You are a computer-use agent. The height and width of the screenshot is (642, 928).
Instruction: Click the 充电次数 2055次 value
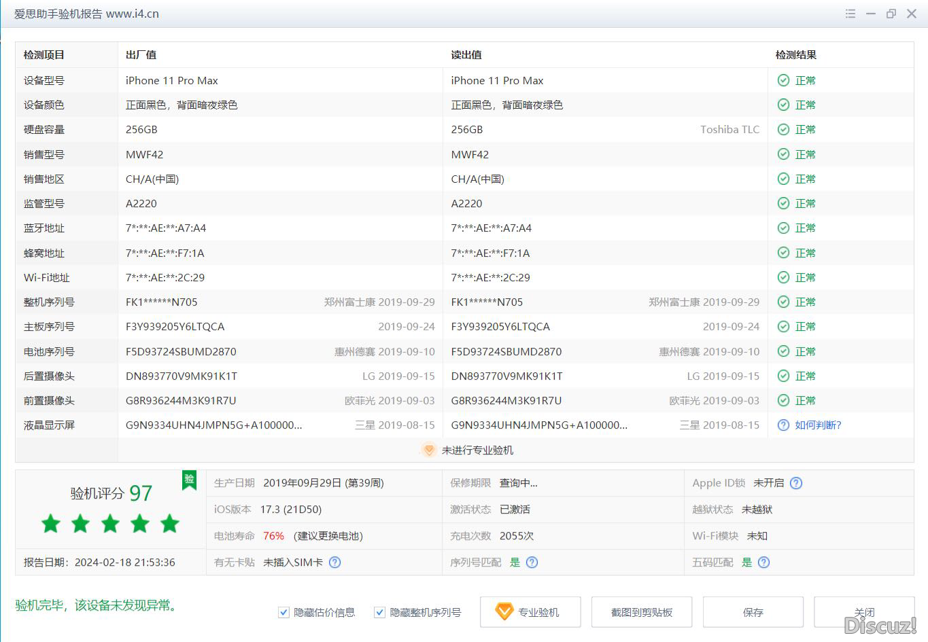pyautogui.click(x=516, y=535)
